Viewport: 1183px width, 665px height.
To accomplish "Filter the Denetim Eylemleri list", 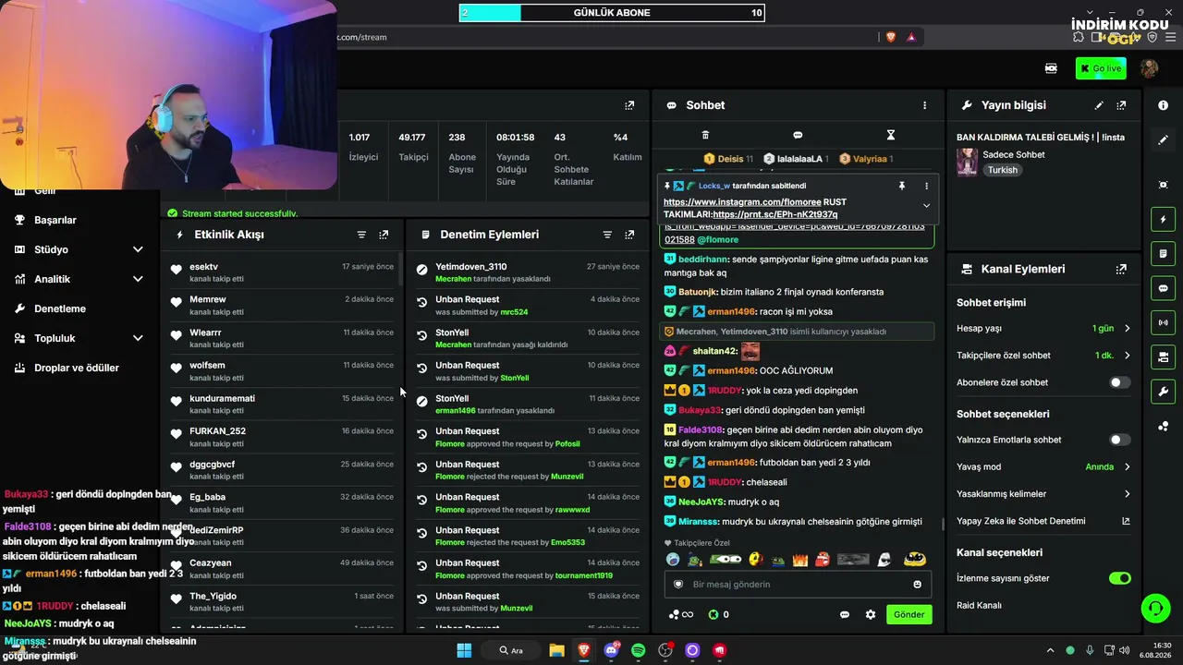I will click(607, 235).
